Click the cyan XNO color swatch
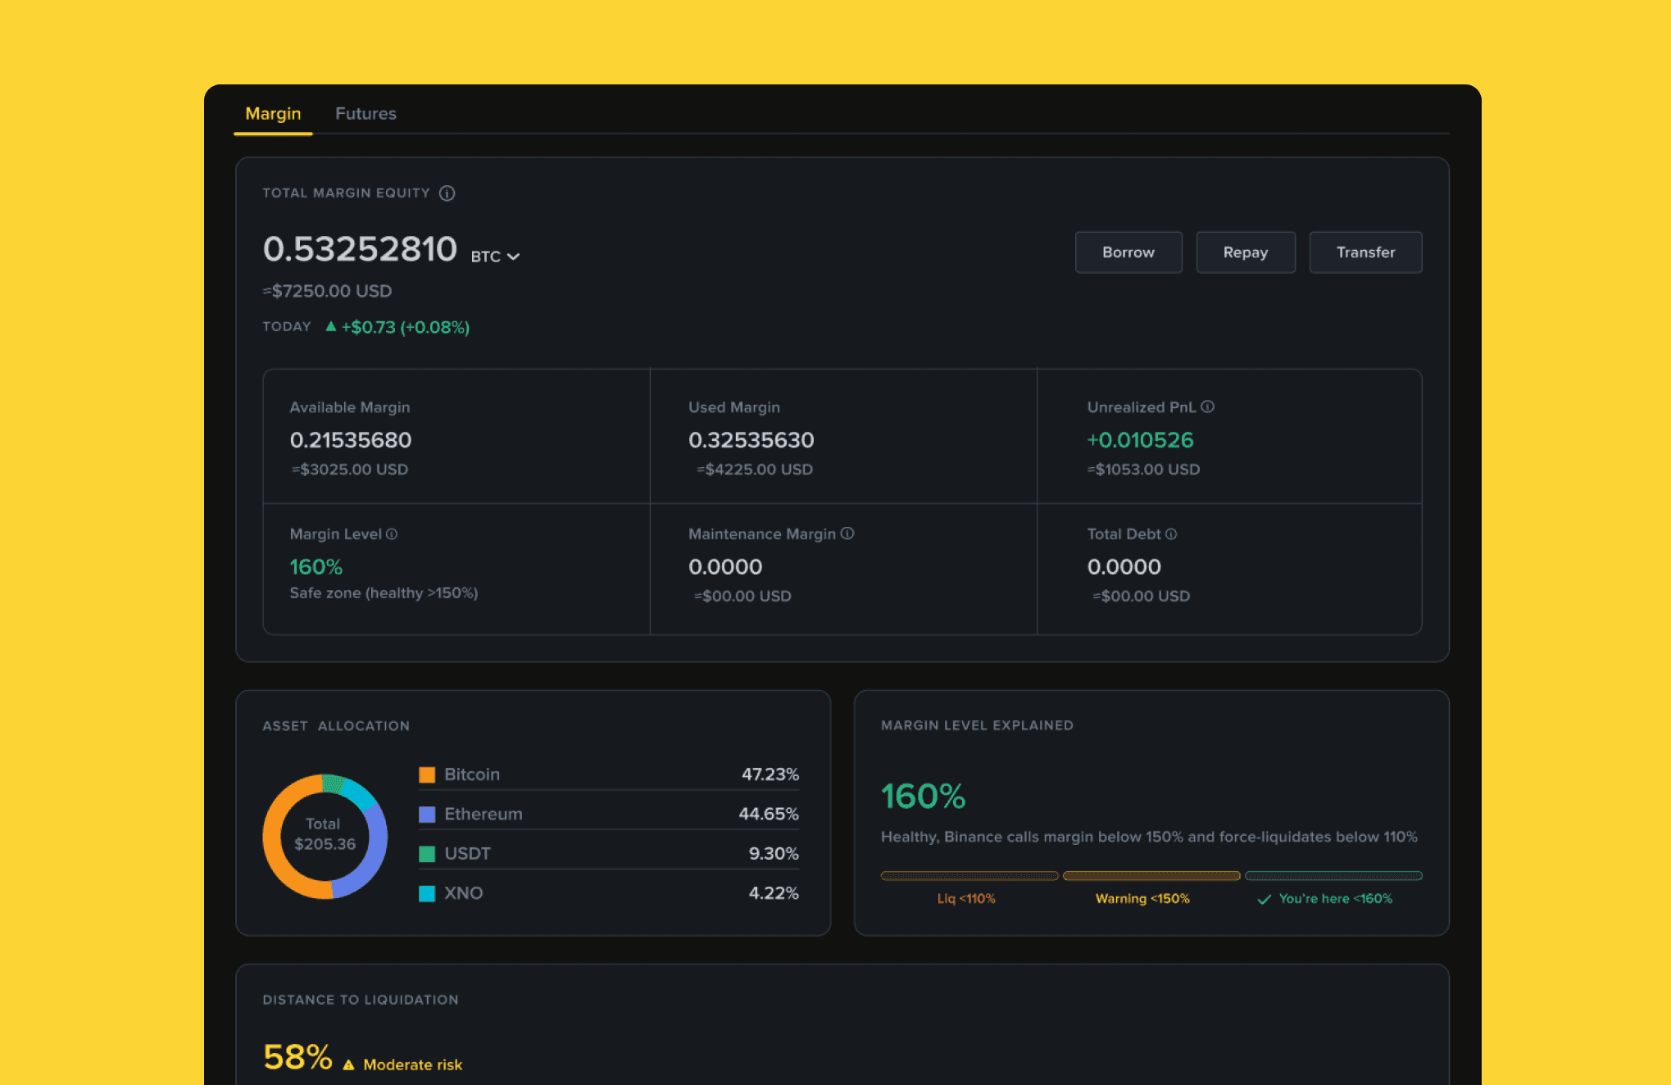1671x1085 pixels. tap(427, 893)
